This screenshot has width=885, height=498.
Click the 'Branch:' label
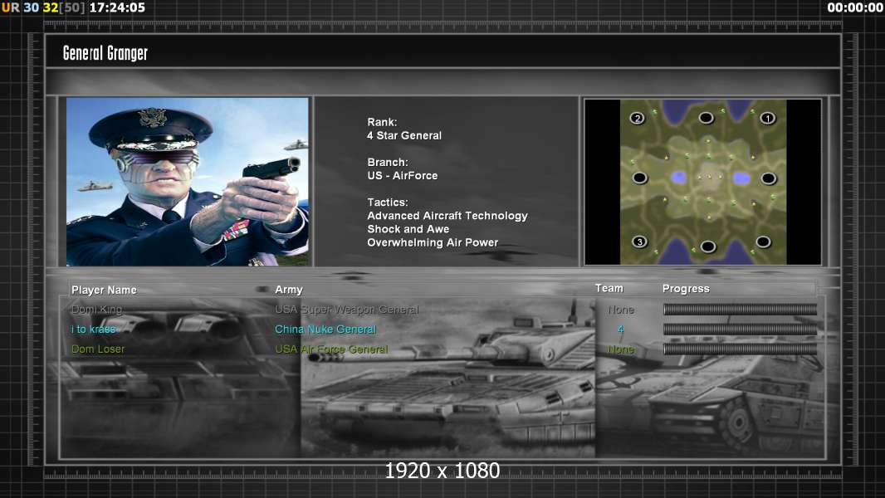click(x=387, y=162)
